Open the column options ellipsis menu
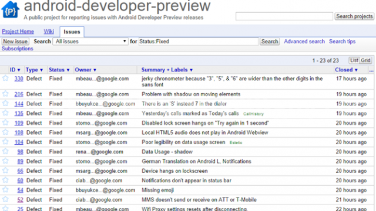Viewport: 376px width, 211px height. pyautogui.click(x=371, y=70)
